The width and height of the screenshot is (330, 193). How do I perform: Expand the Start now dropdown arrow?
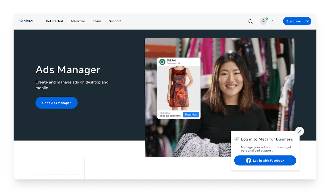point(307,21)
